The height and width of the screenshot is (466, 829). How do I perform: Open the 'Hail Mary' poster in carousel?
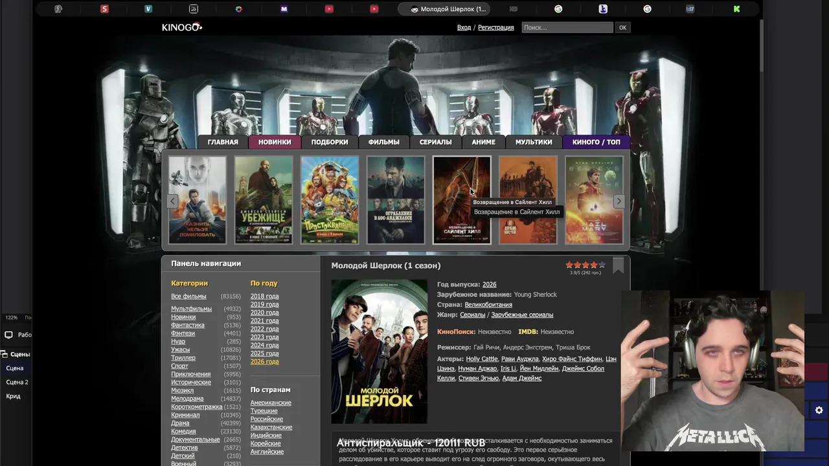click(x=594, y=200)
